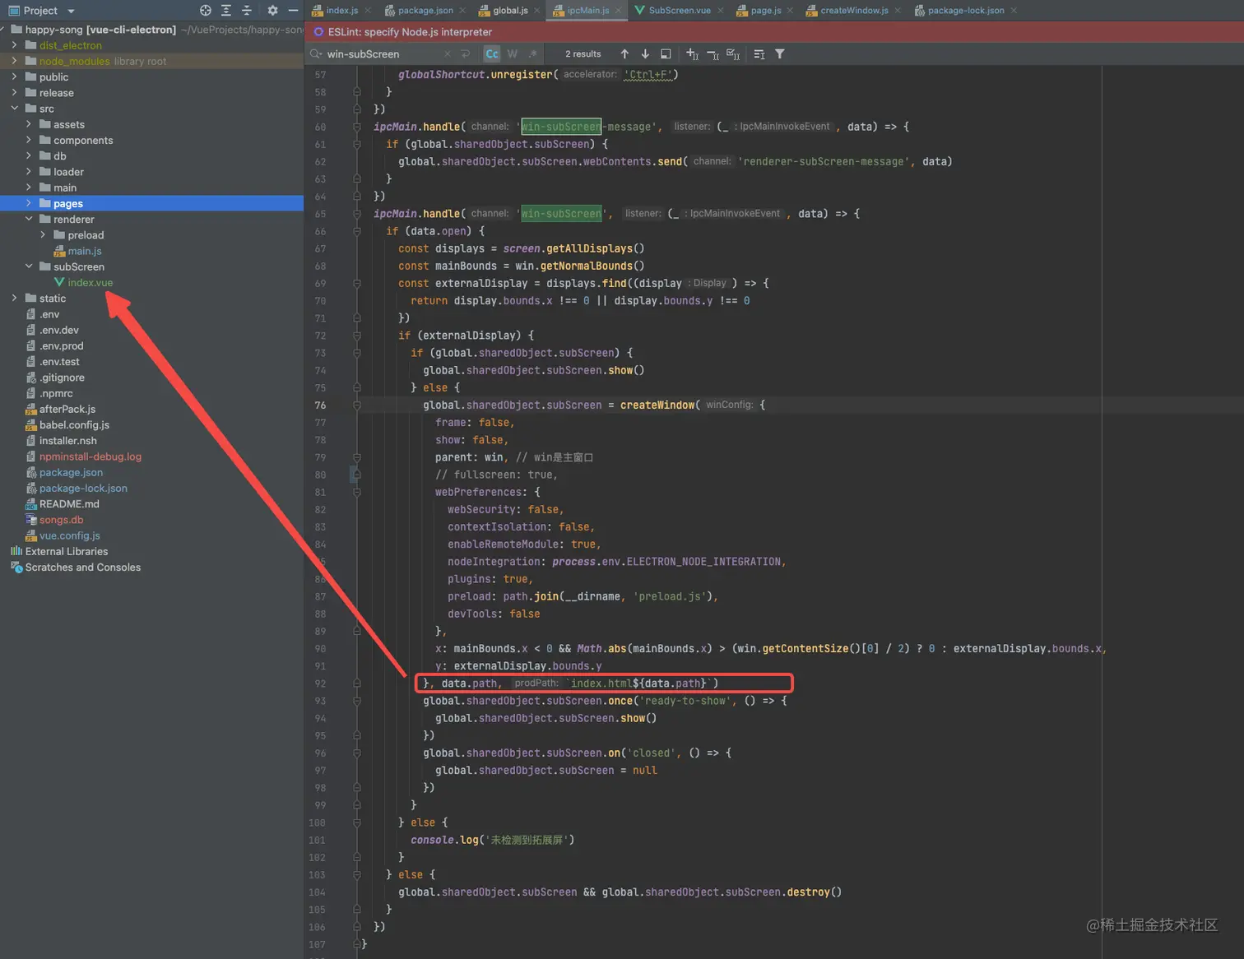The height and width of the screenshot is (959, 1244).
Task: Close the global.js editor tab
Action: [537, 11]
